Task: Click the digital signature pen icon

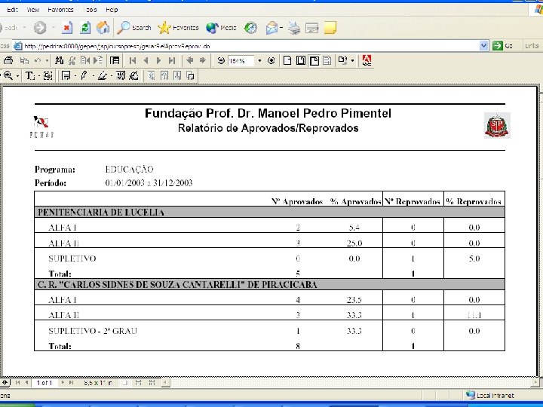Action: pos(133,75)
